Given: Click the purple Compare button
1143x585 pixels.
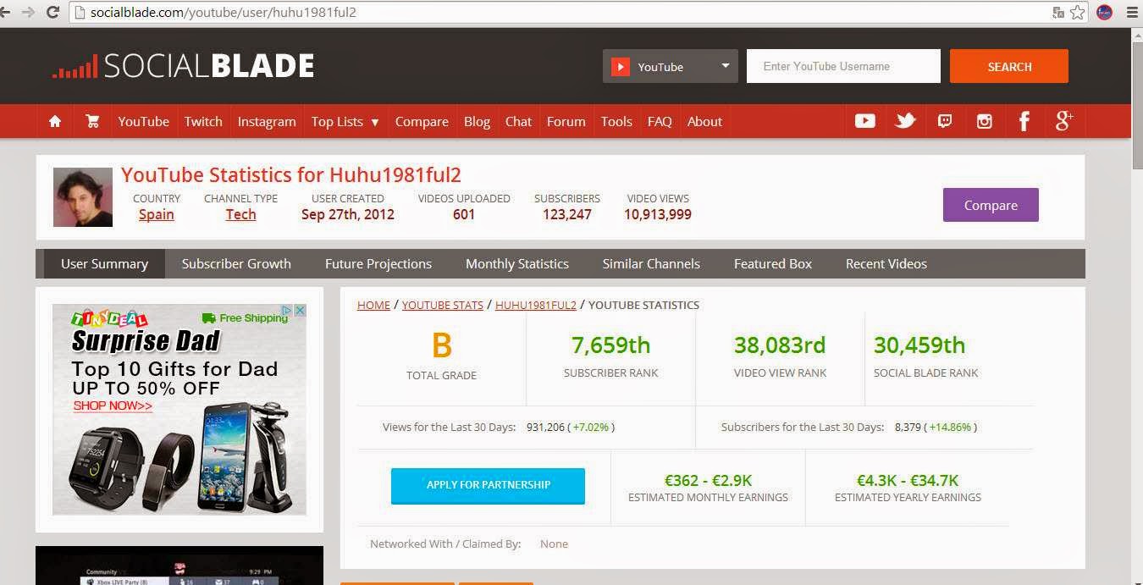Looking at the screenshot, I should (991, 205).
